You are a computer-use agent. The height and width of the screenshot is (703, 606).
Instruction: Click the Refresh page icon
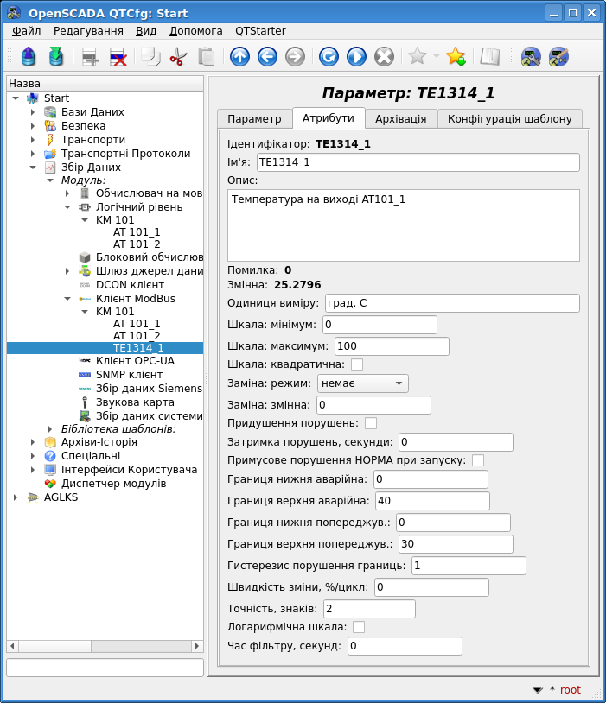point(329,57)
